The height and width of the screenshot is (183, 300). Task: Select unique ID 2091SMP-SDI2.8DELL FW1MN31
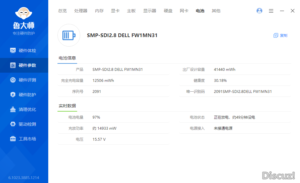(x=243, y=92)
